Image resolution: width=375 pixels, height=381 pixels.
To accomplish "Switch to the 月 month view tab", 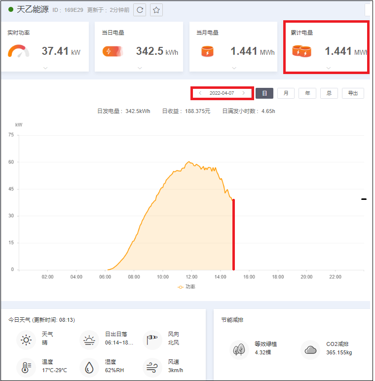I will (286, 93).
